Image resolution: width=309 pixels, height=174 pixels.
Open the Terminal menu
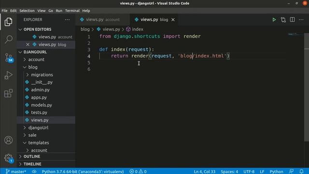pyautogui.click(x=72, y=11)
